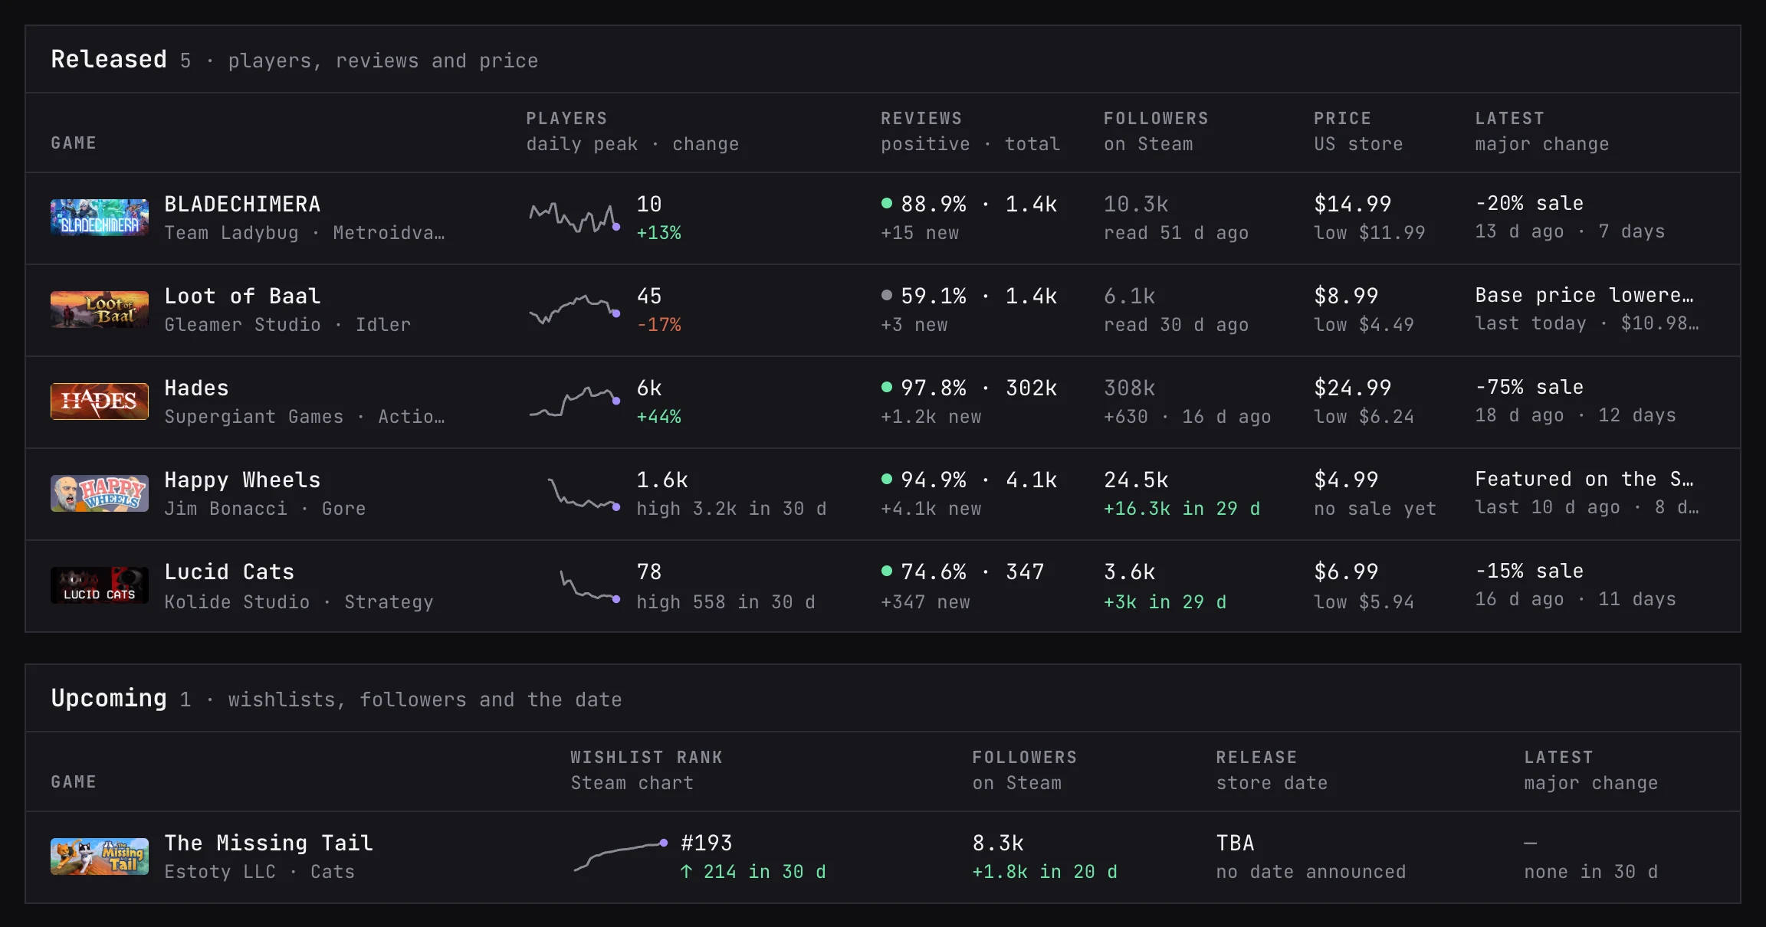Select the 'no date announced' text
1766x927 pixels.
(1311, 872)
